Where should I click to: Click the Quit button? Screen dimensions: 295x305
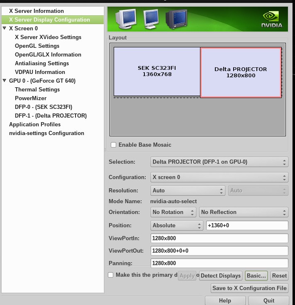pyautogui.click(x=269, y=300)
